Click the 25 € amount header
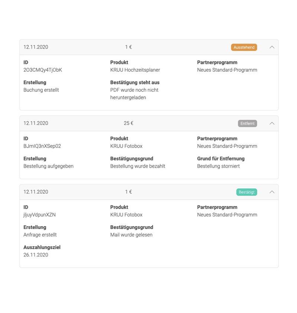Screen dimensions: 297x313 pyautogui.click(x=128, y=123)
